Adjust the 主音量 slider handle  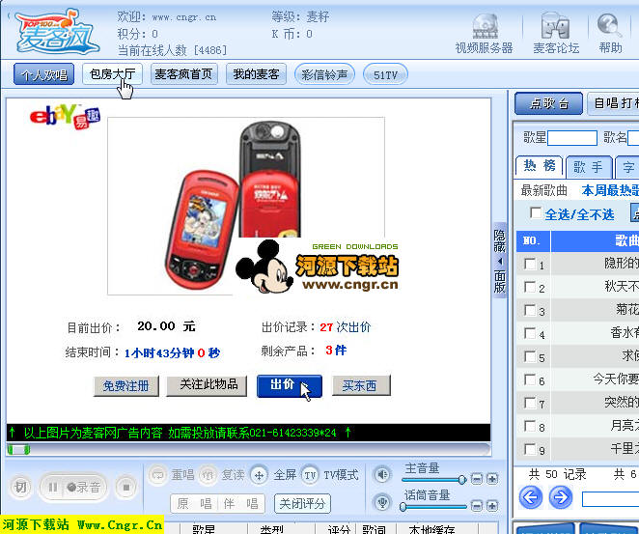(462, 479)
